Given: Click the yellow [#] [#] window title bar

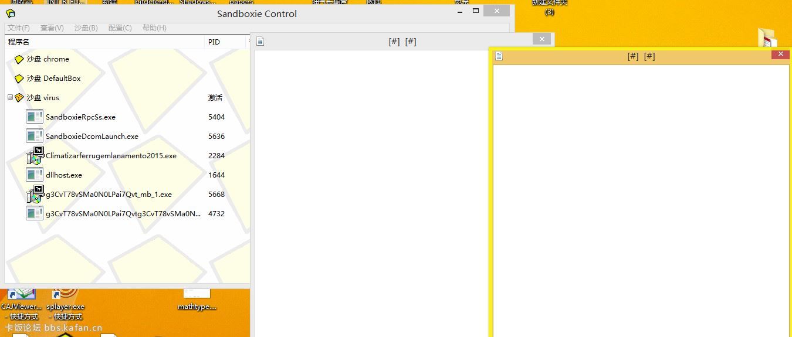Looking at the screenshot, I should click(x=641, y=56).
